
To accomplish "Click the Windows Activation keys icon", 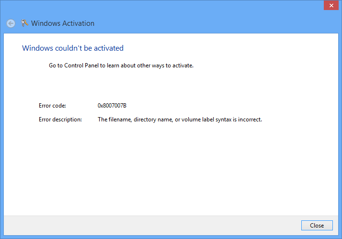I will coord(24,23).
